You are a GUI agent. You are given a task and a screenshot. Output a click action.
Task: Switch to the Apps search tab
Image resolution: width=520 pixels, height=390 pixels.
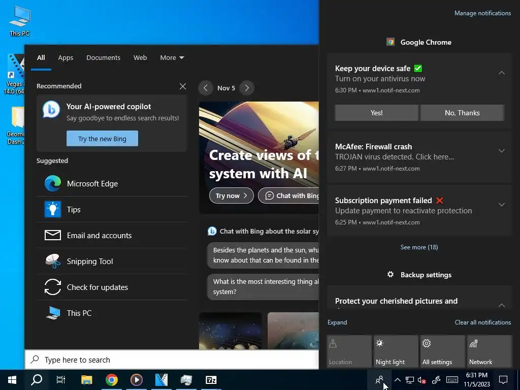click(66, 58)
